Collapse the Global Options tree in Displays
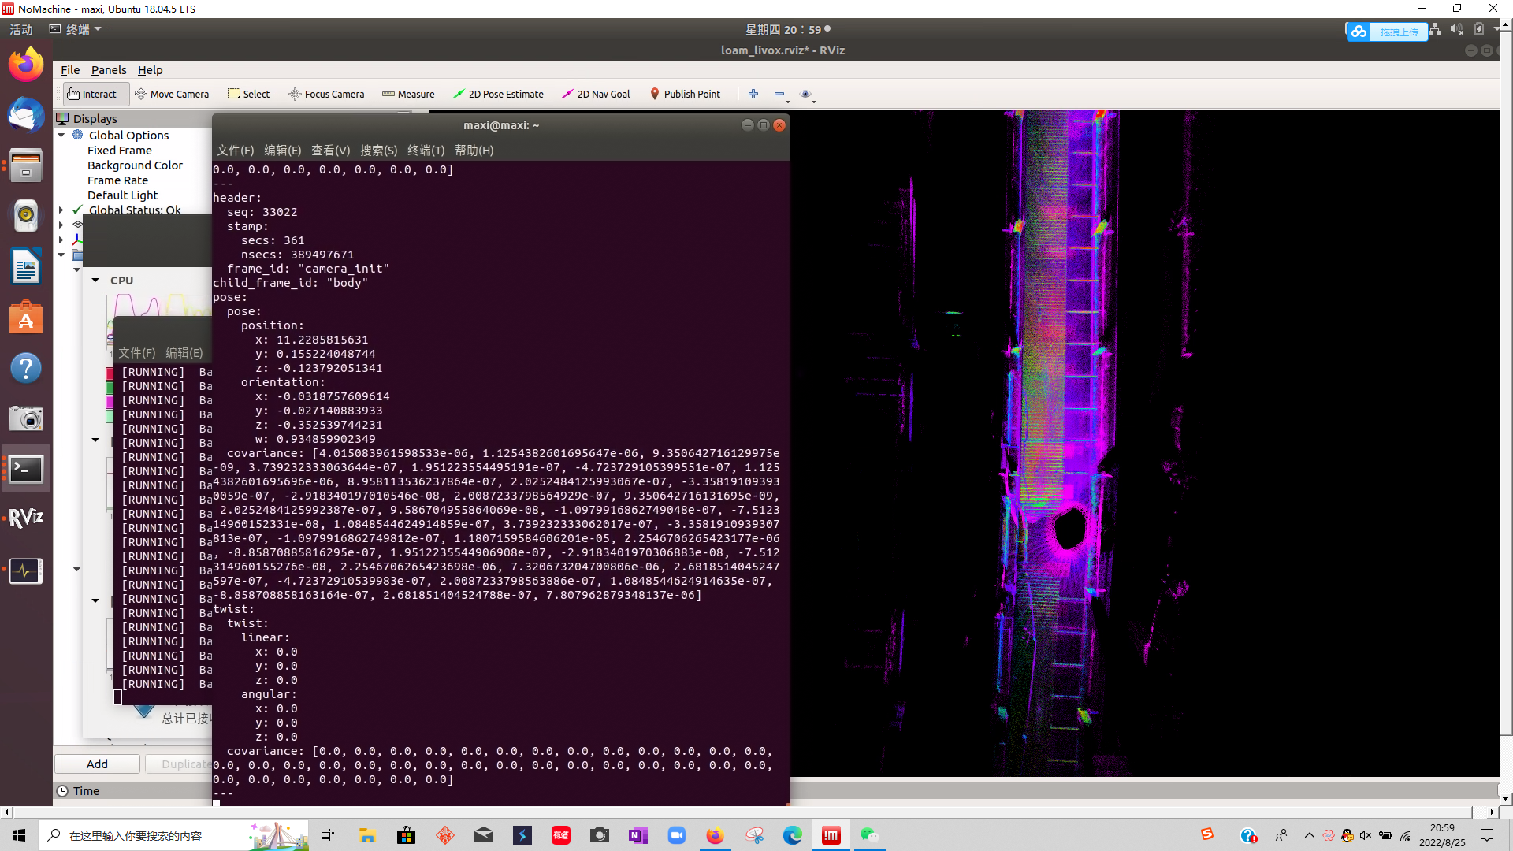The height and width of the screenshot is (851, 1513). point(61,135)
